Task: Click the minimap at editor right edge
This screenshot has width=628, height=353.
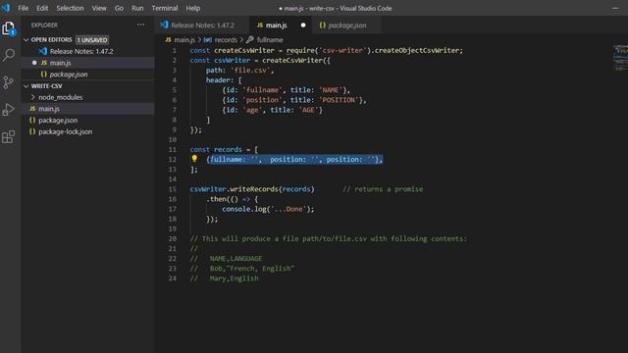Action: point(620,58)
